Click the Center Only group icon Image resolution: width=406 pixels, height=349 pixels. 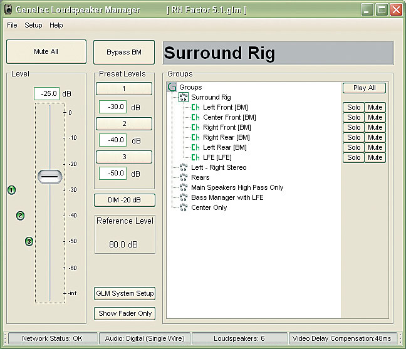click(x=184, y=207)
